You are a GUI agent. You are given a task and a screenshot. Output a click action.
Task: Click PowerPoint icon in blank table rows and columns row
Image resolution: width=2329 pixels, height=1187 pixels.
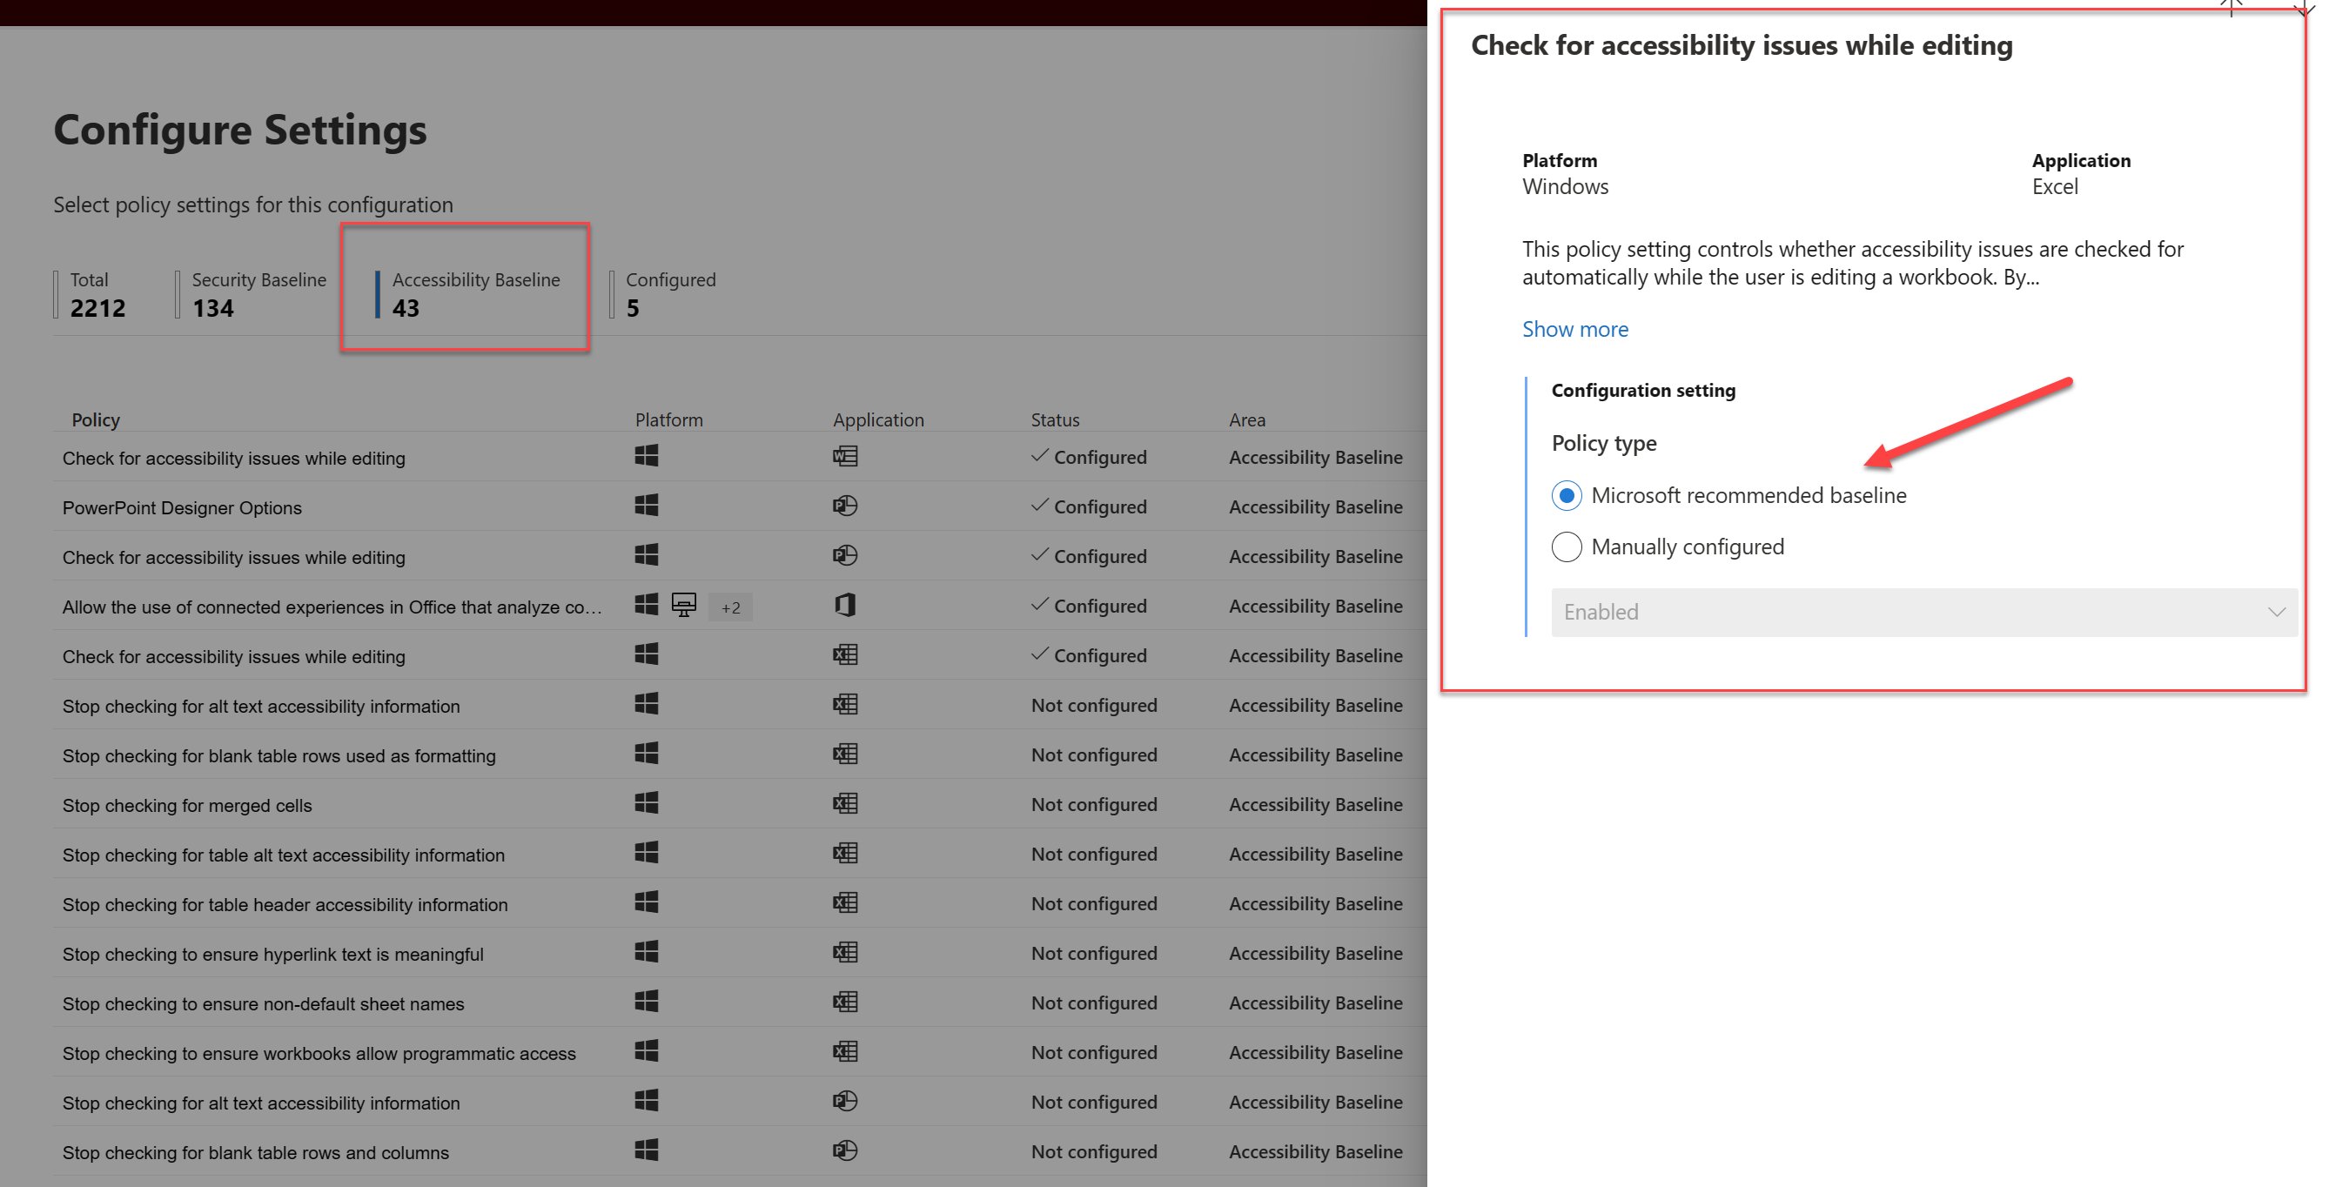(x=844, y=1150)
